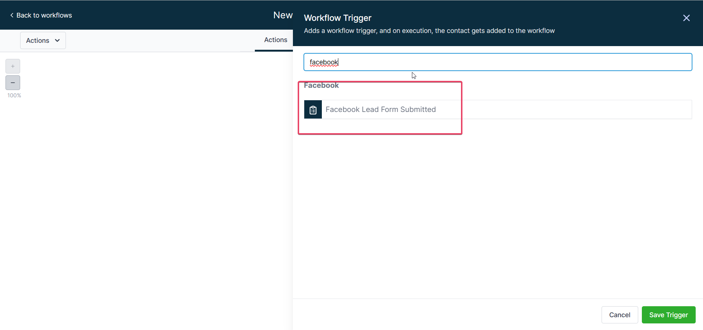Switch to the Actions tab
The image size is (703, 330).
click(x=275, y=40)
